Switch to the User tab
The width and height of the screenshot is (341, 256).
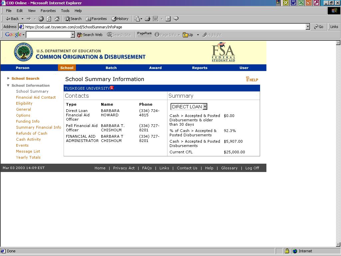(x=244, y=68)
